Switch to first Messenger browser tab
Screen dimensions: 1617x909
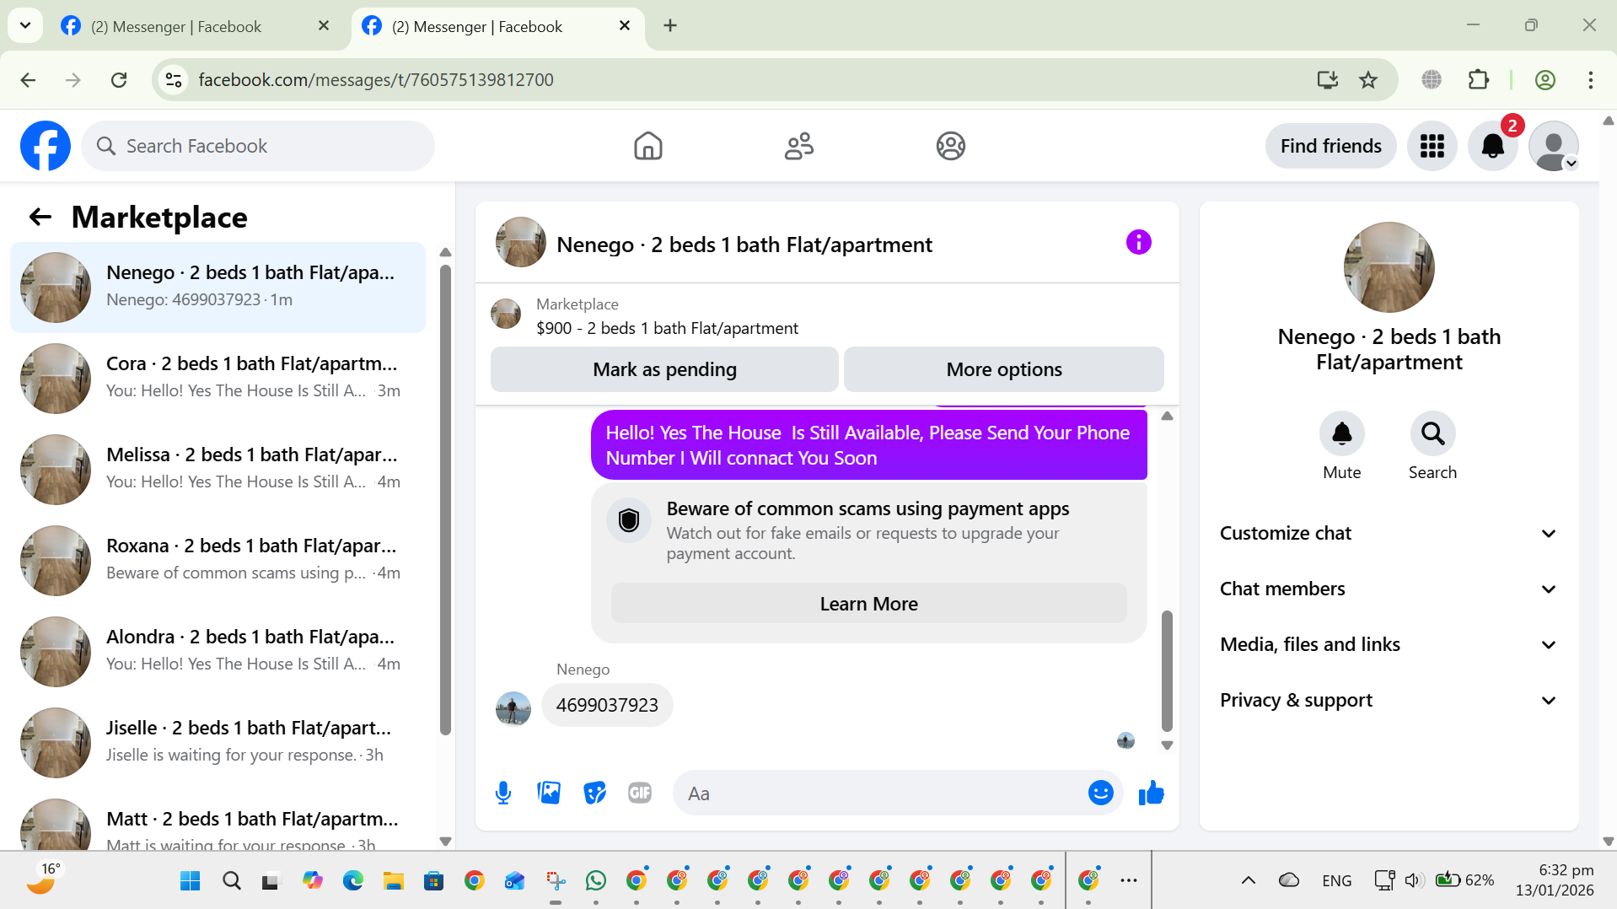coord(196,26)
